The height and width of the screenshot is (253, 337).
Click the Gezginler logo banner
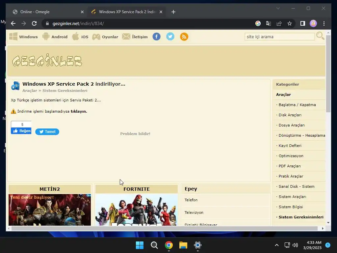pos(47,61)
